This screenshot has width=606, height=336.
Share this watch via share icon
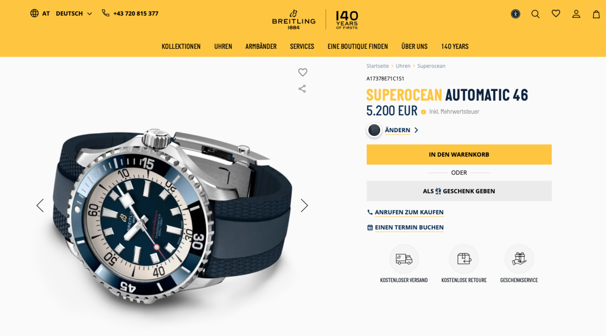[x=302, y=89]
